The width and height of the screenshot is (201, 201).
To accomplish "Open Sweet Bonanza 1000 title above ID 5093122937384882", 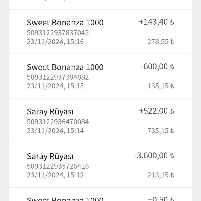I will coord(65,67).
